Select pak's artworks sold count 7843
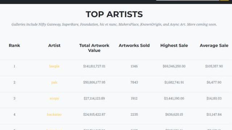 click(x=134, y=82)
